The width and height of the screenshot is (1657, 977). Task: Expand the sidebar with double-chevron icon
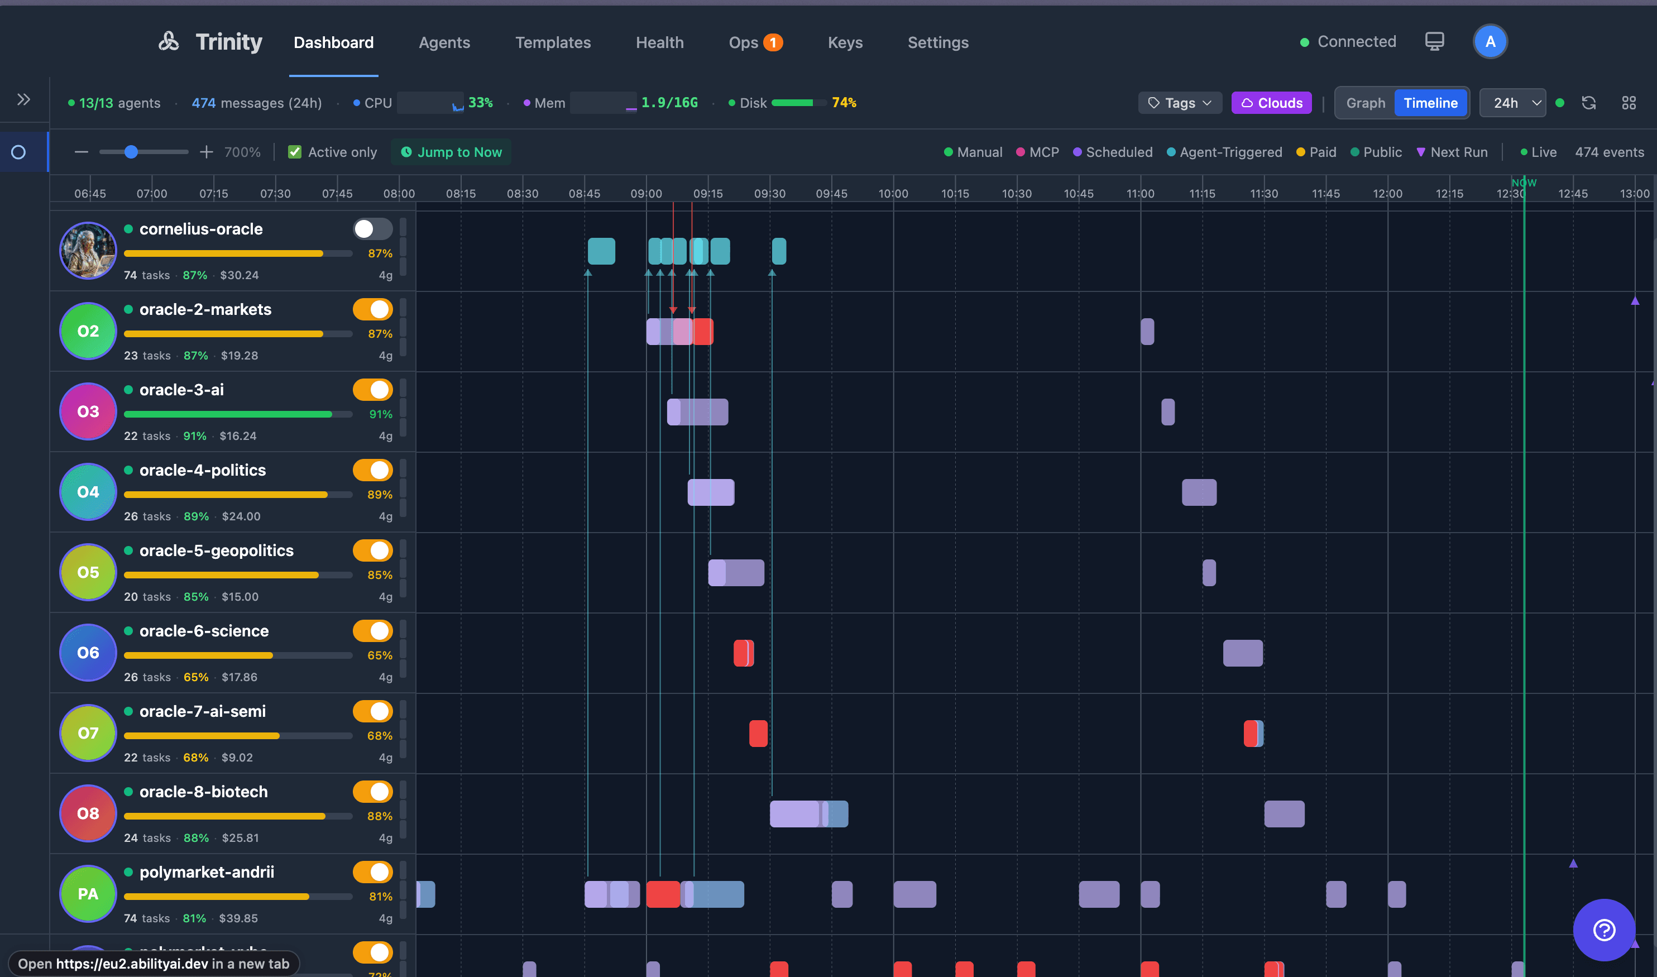tap(23, 99)
